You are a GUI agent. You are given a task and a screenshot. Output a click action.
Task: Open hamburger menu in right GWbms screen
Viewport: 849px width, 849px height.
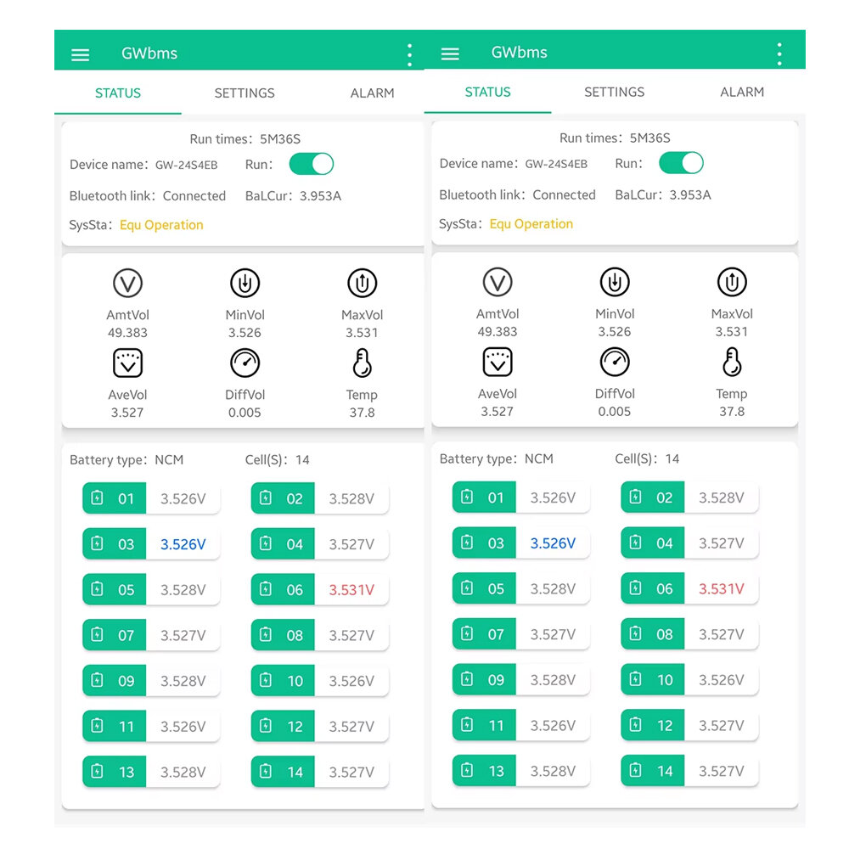coord(450,53)
